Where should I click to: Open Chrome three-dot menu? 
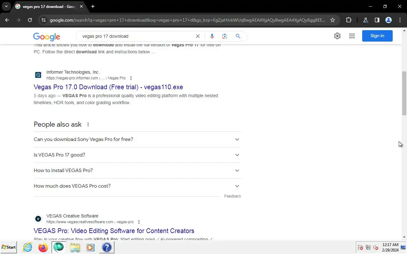coord(400,20)
